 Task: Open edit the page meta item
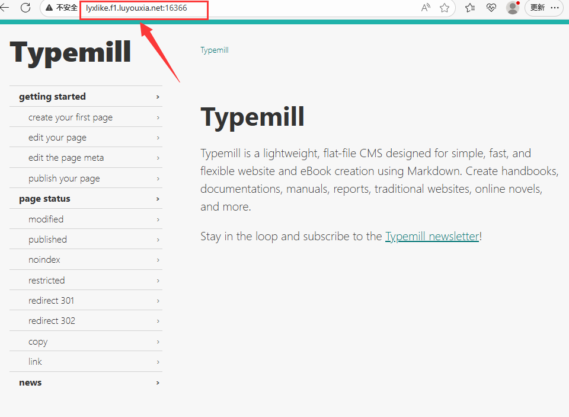[x=85, y=158]
